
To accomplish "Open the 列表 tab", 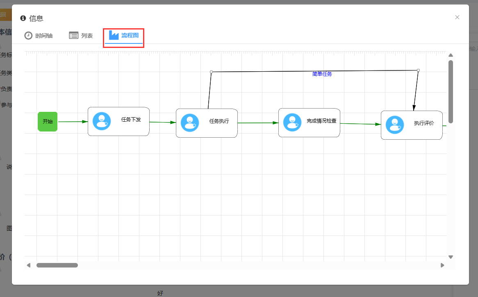I will tap(87, 36).
